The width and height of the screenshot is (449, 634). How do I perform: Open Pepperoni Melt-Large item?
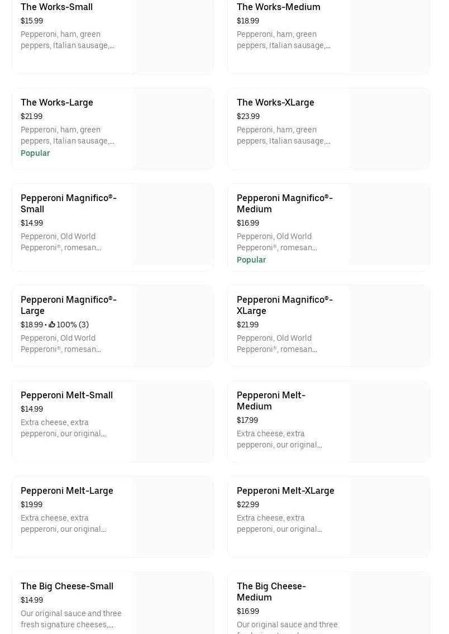pos(66,490)
